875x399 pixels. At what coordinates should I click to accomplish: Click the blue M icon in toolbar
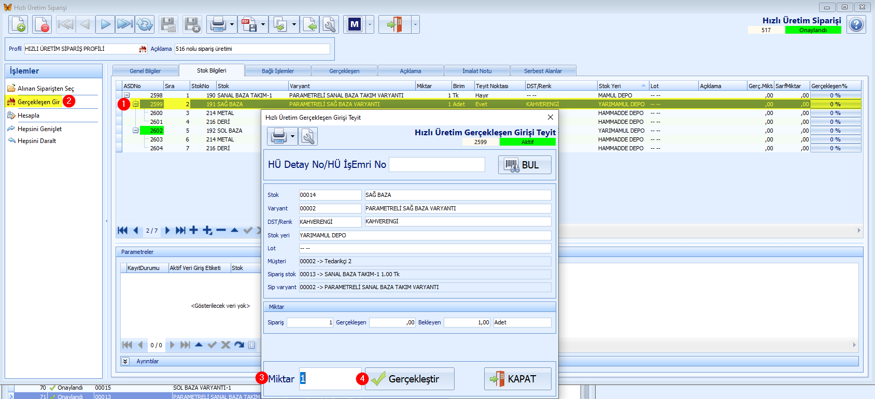355,24
